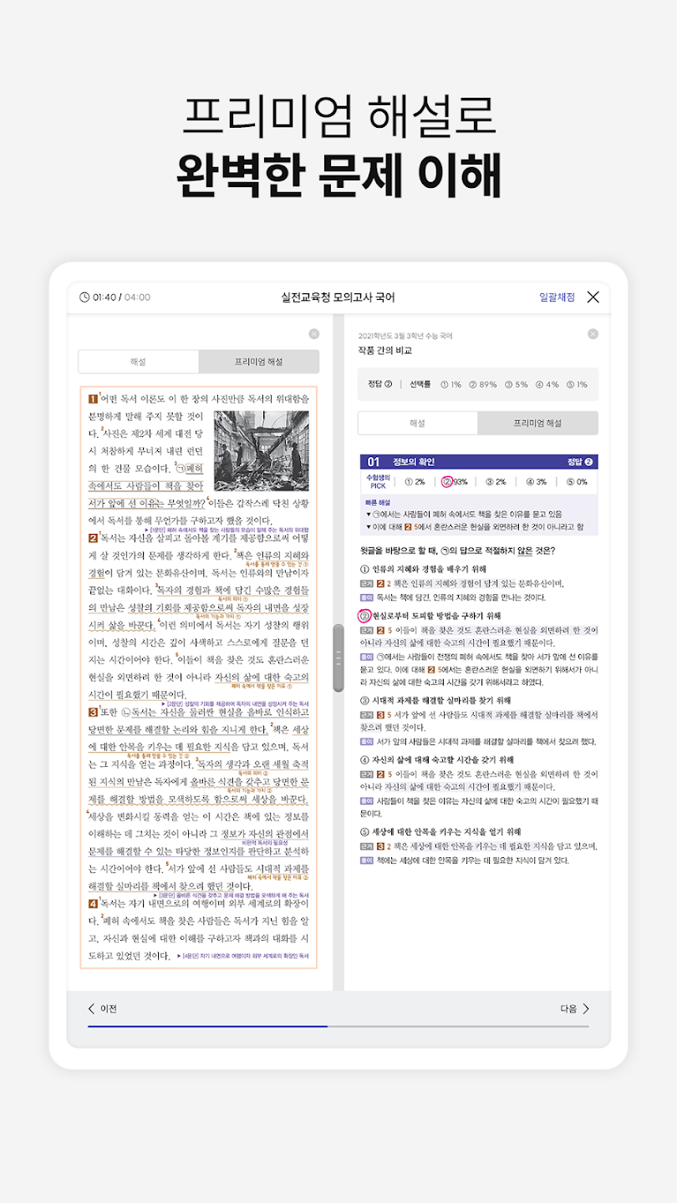The image size is (677, 1203).
Task: Click the ① 2% value in 수험생의 PICK
Action: (415, 481)
